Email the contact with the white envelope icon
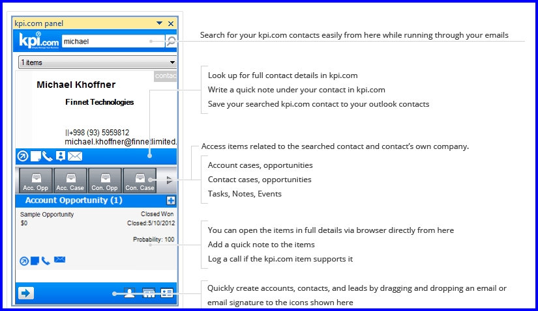 click(x=75, y=156)
